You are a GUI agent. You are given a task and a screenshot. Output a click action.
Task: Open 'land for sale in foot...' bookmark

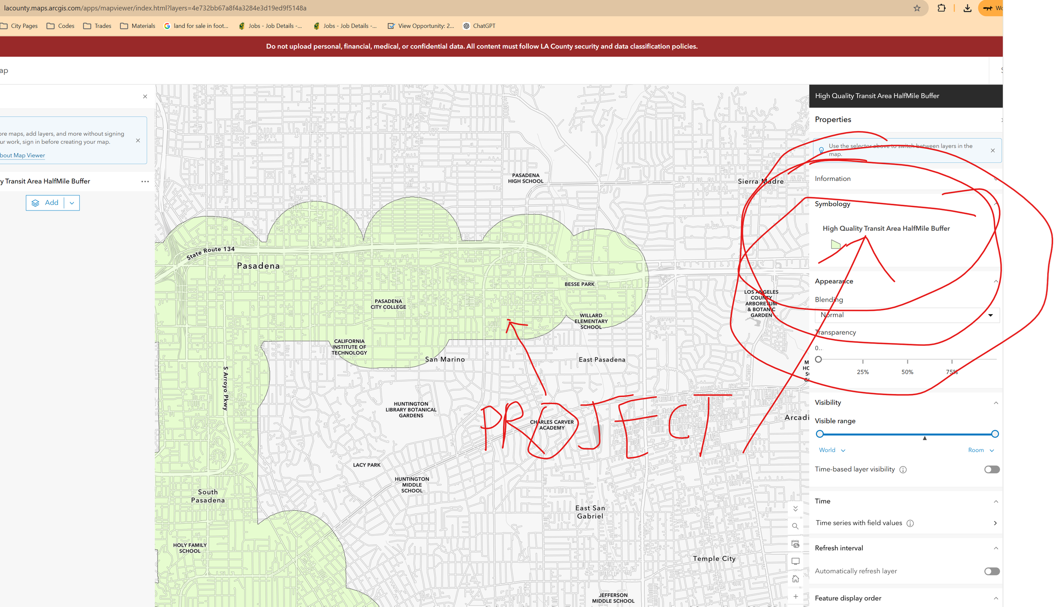point(196,26)
